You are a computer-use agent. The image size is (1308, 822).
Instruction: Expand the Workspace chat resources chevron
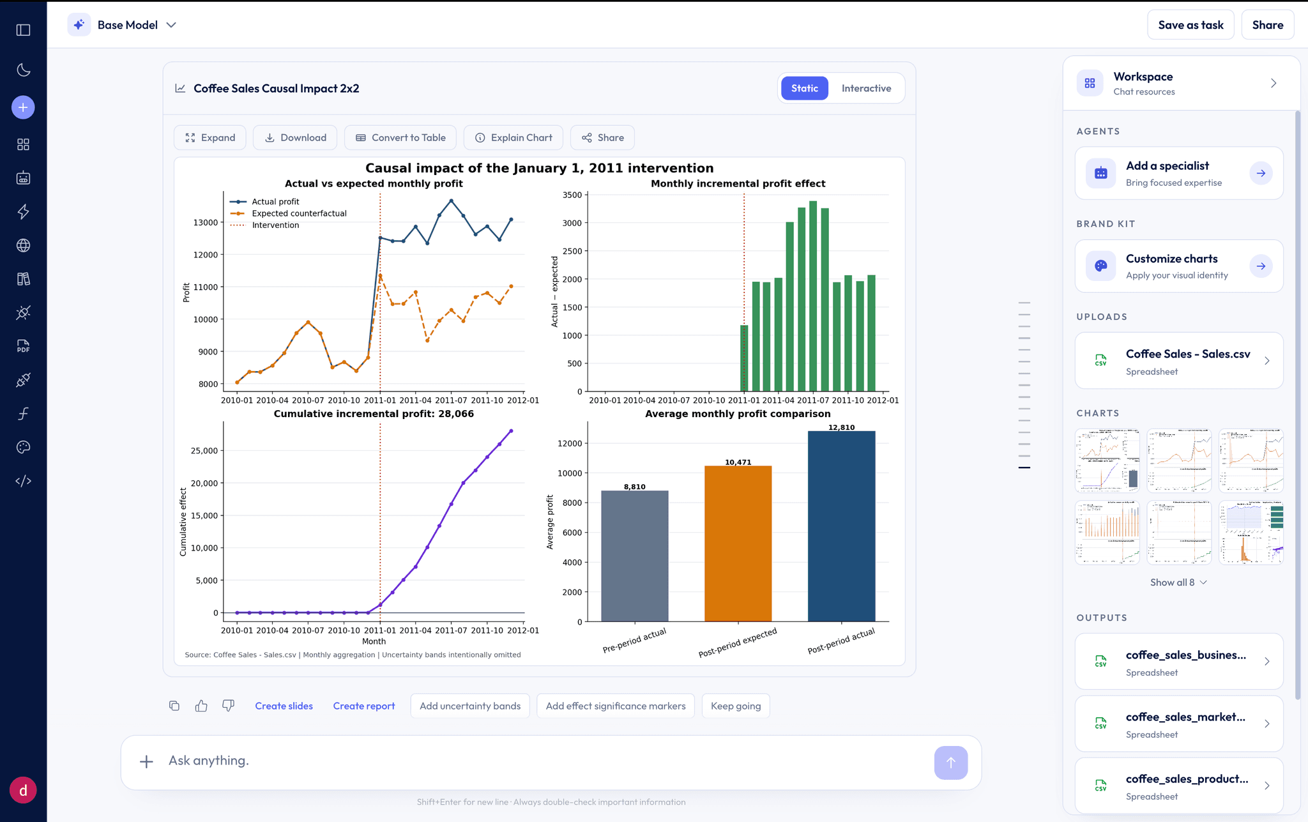coord(1274,84)
